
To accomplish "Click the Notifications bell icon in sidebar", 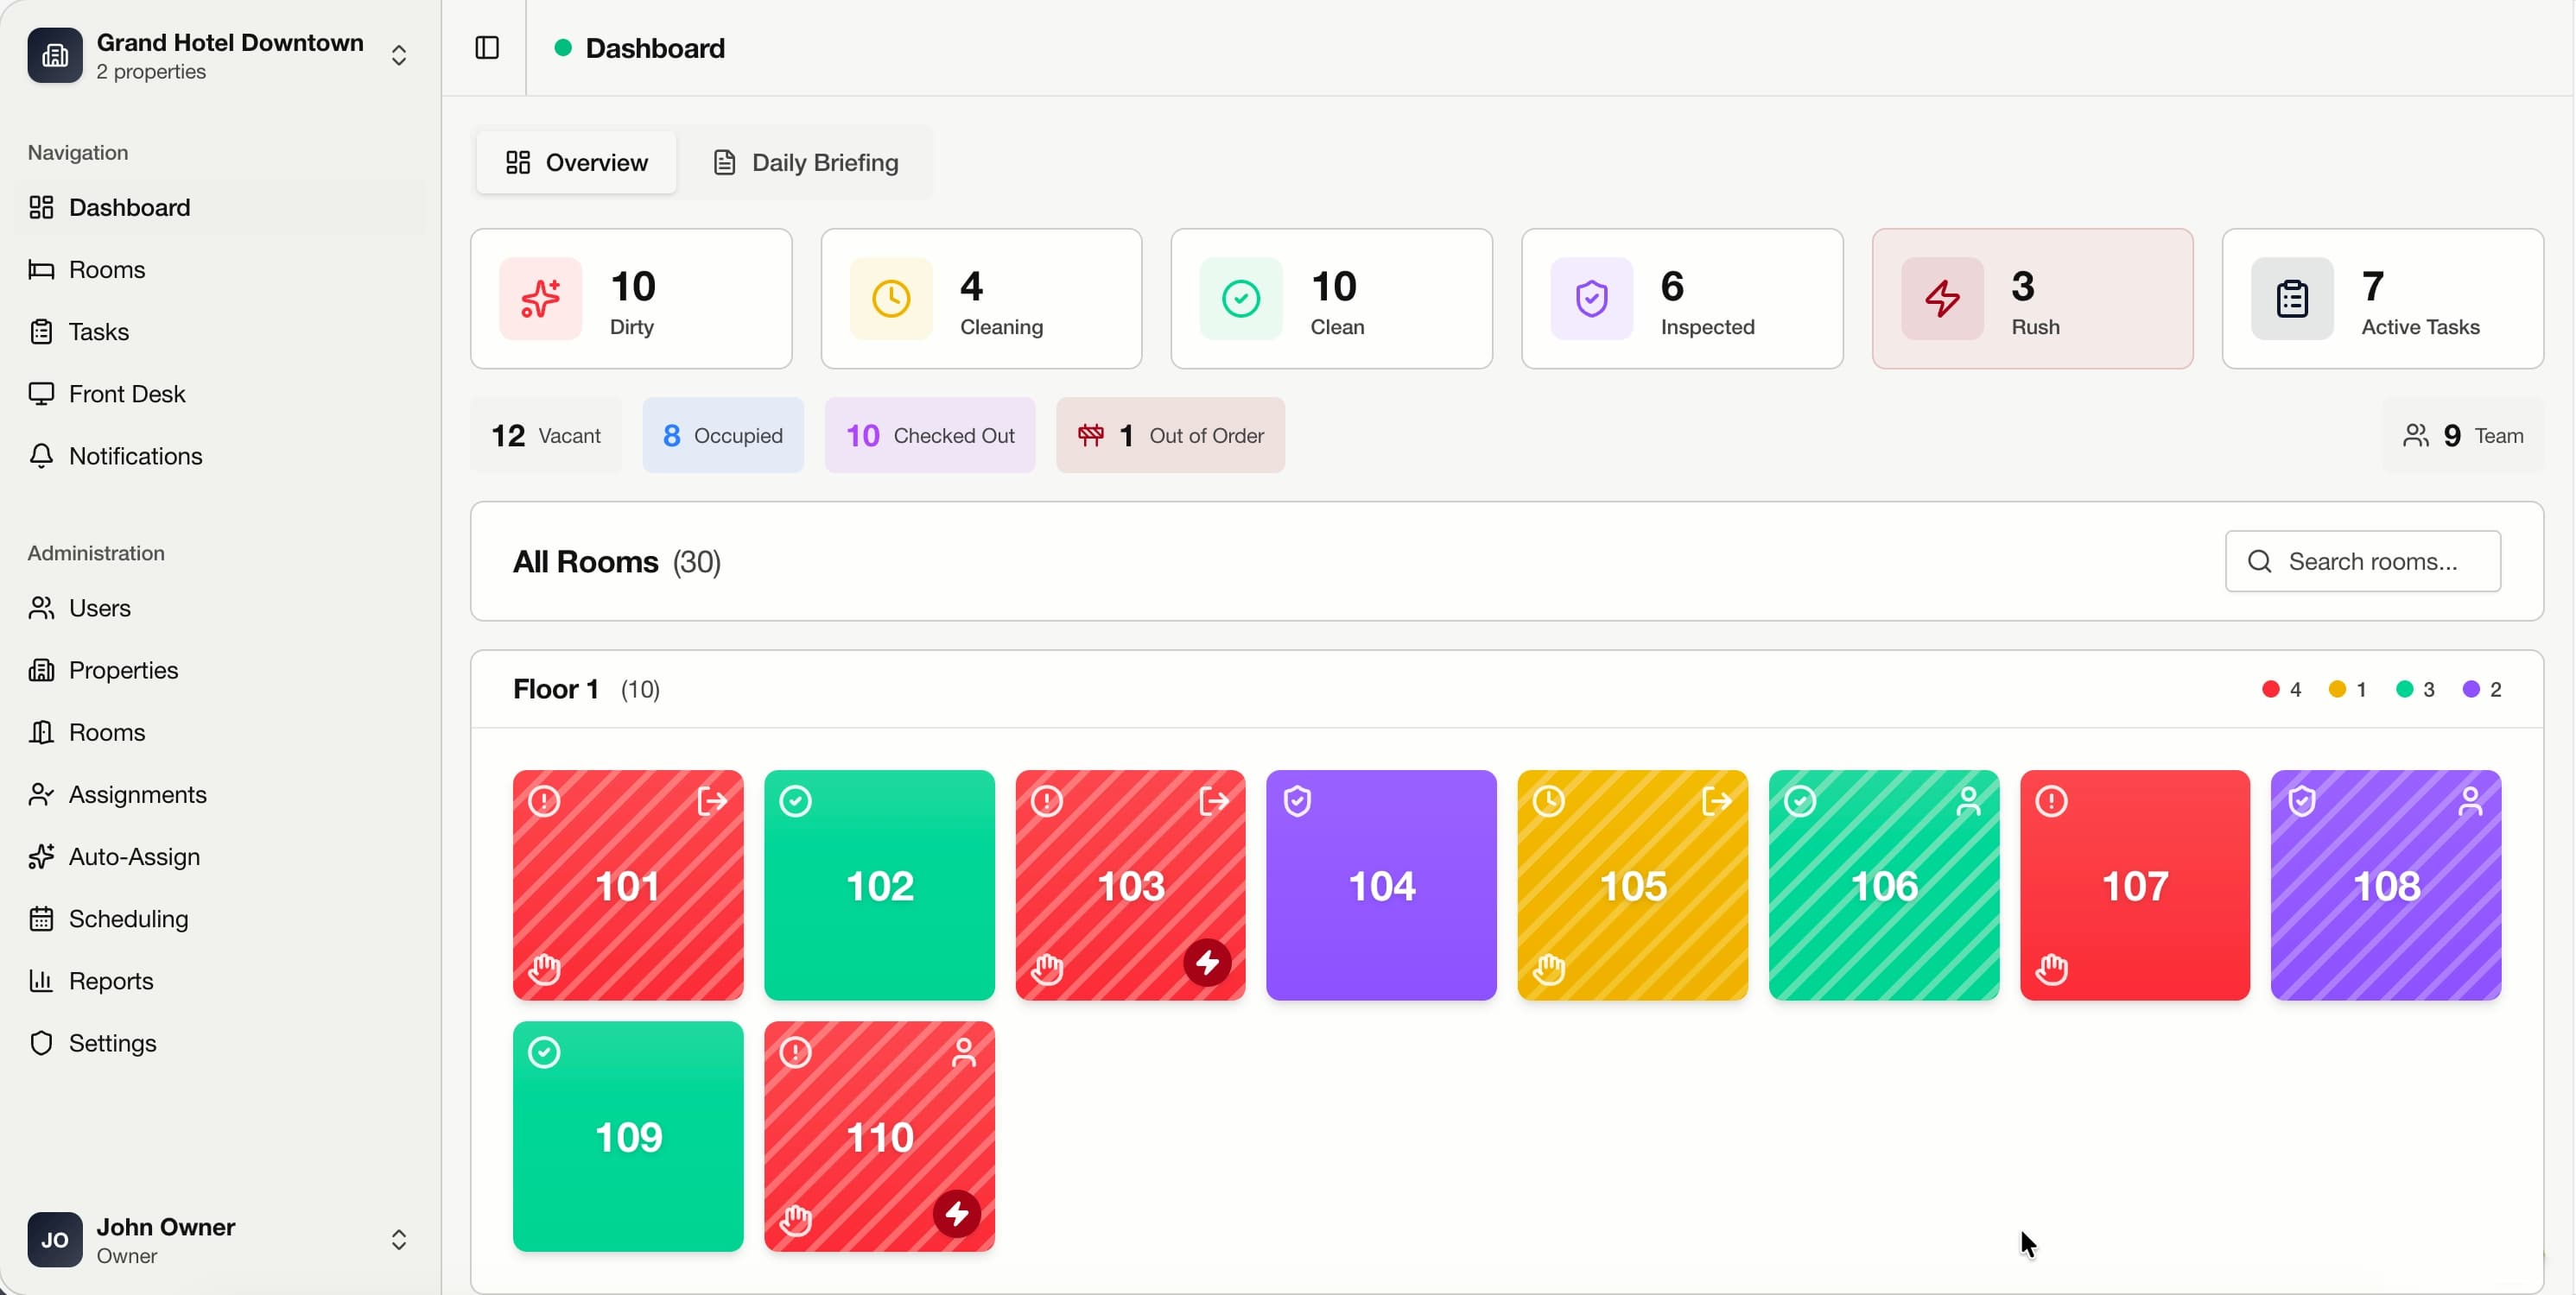I will point(41,456).
